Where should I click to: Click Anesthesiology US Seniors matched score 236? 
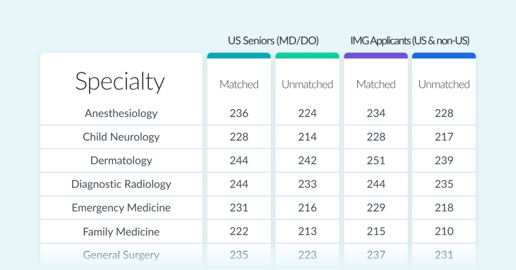pos(239,113)
